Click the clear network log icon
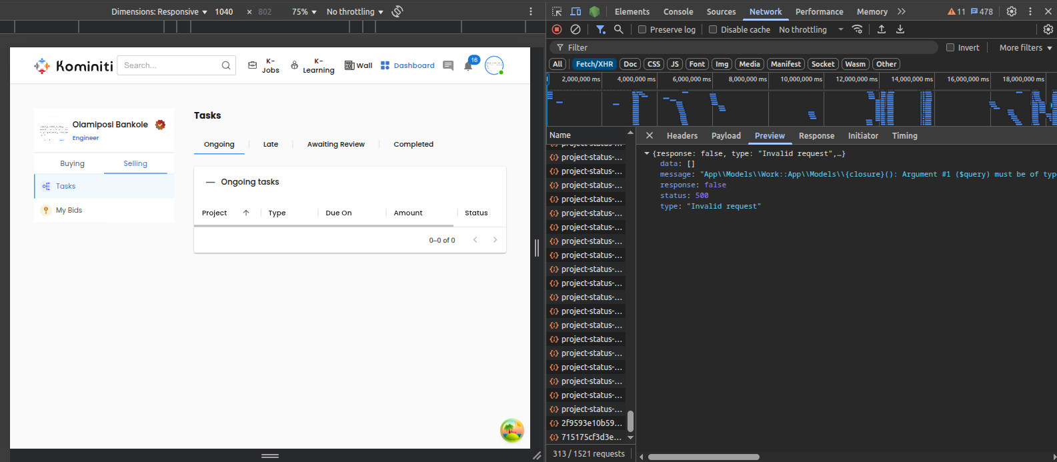Image resolution: width=1057 pixels, height=462 pixels. pyautogui.click(x=575, y=29)
